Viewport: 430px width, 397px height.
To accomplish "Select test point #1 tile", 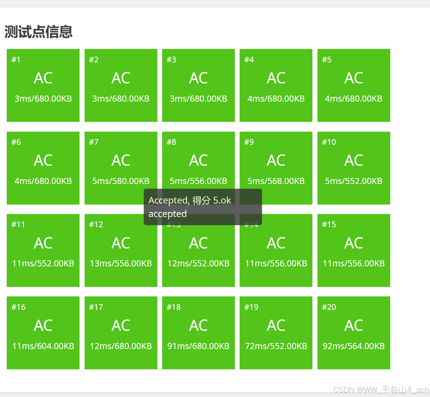I will (x=43, y=85).
